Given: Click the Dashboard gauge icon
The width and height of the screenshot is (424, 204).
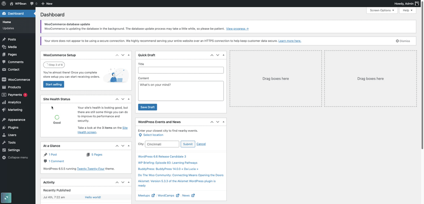Looking at the screenshot, I should pyautogui.click(x=4, y=14).
